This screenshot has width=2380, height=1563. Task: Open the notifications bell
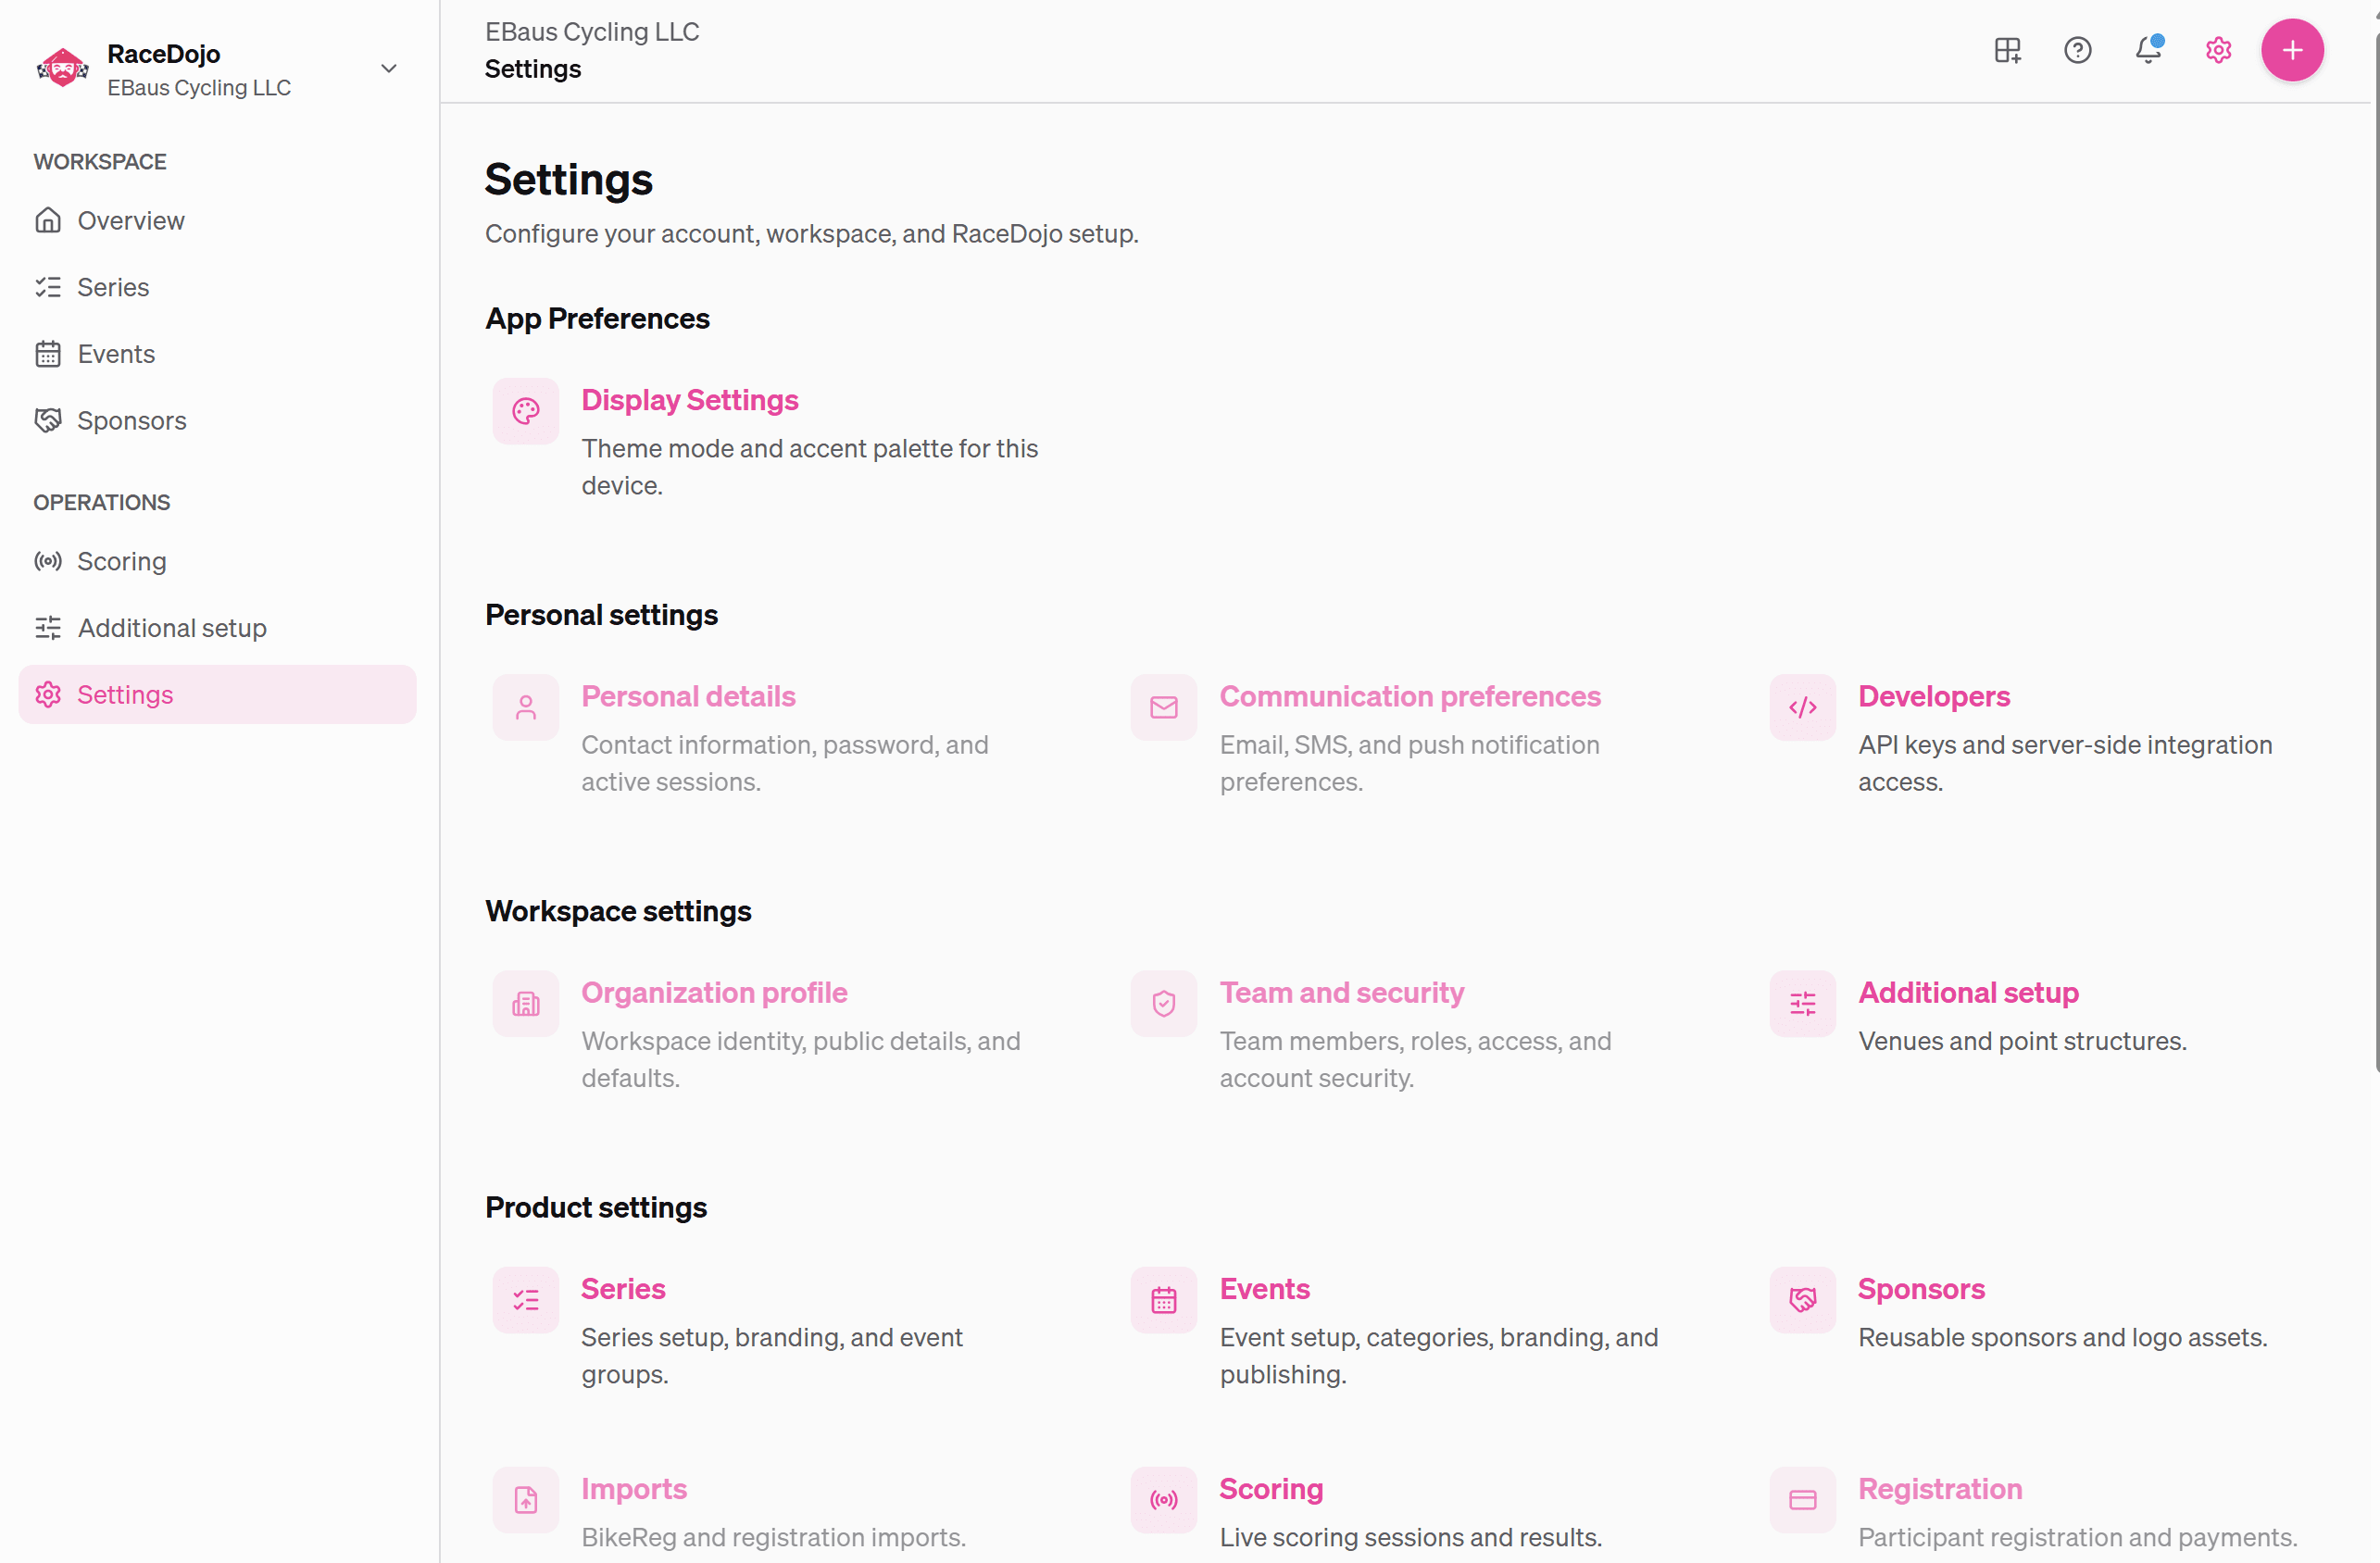2148,50
